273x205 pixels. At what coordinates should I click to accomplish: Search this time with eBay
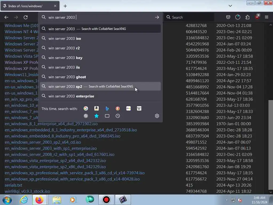click(x=129, y=108)
